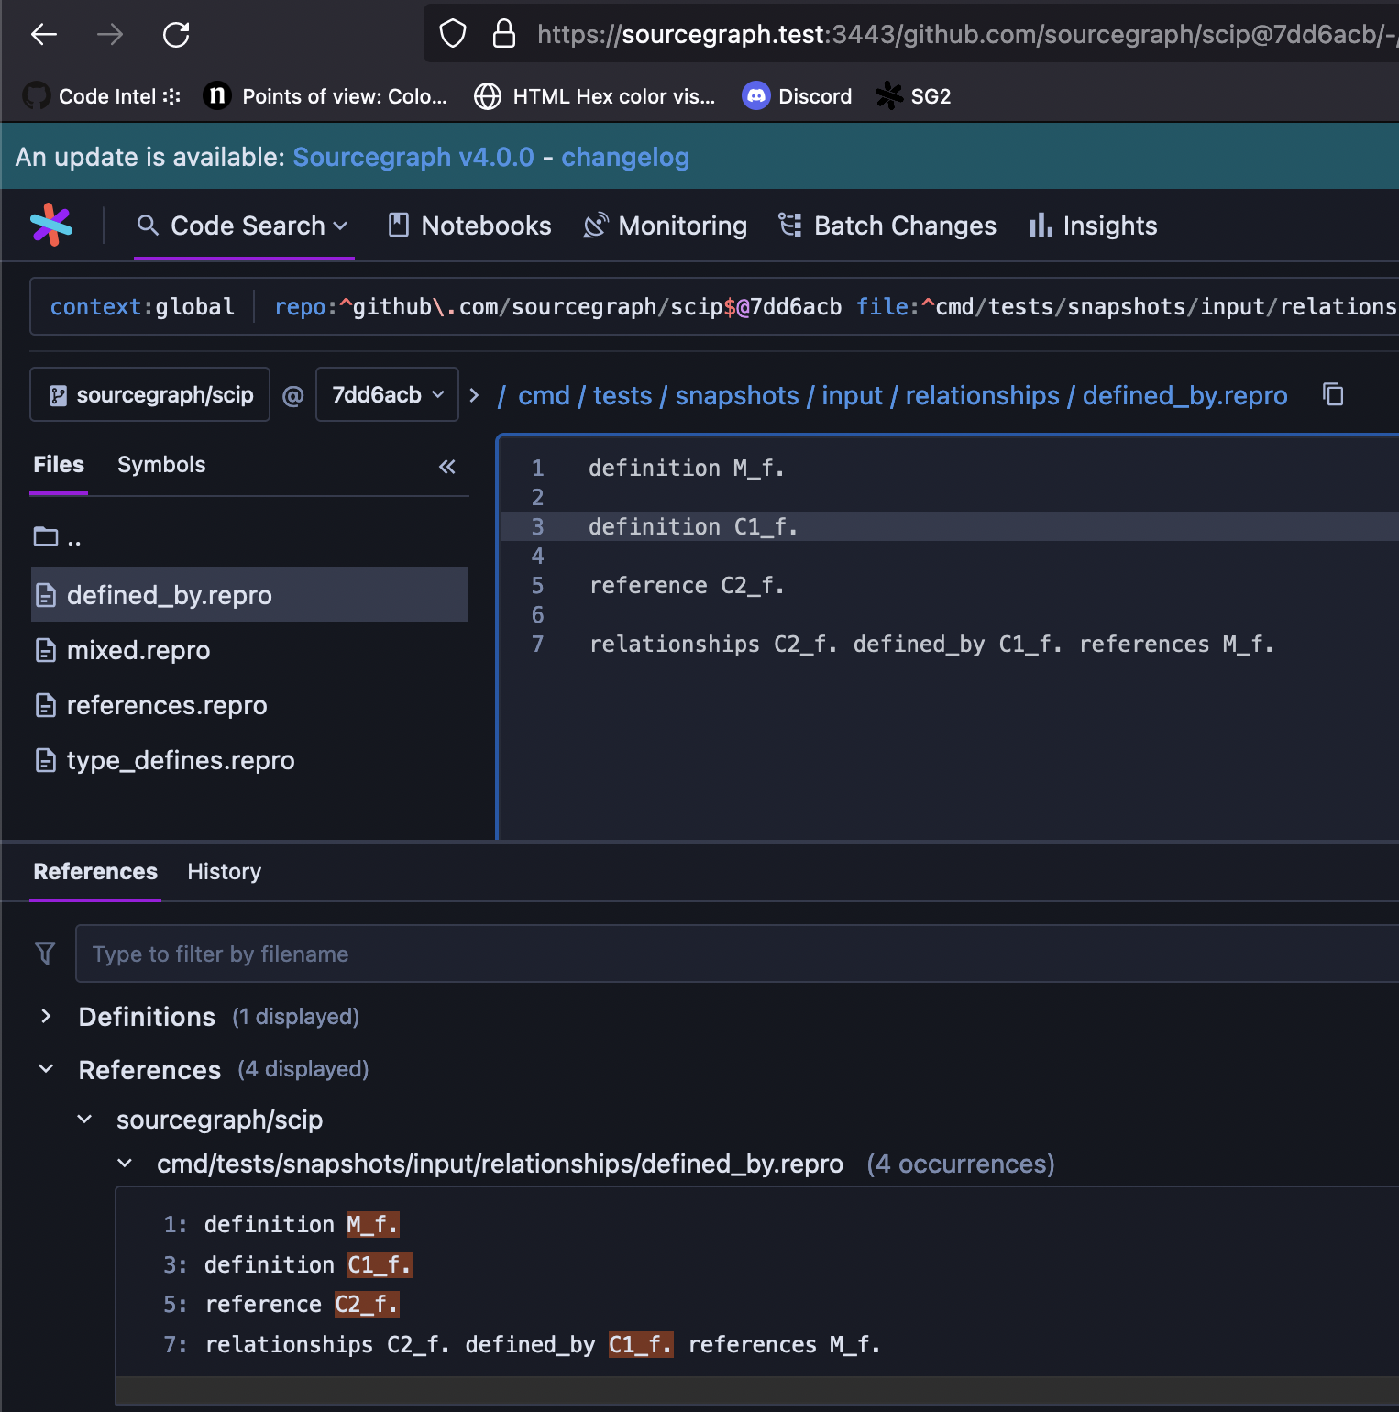Click the cmd breadcrumb link
The width and height of the screenshot is (1399, 1412).
coord(544,395)
